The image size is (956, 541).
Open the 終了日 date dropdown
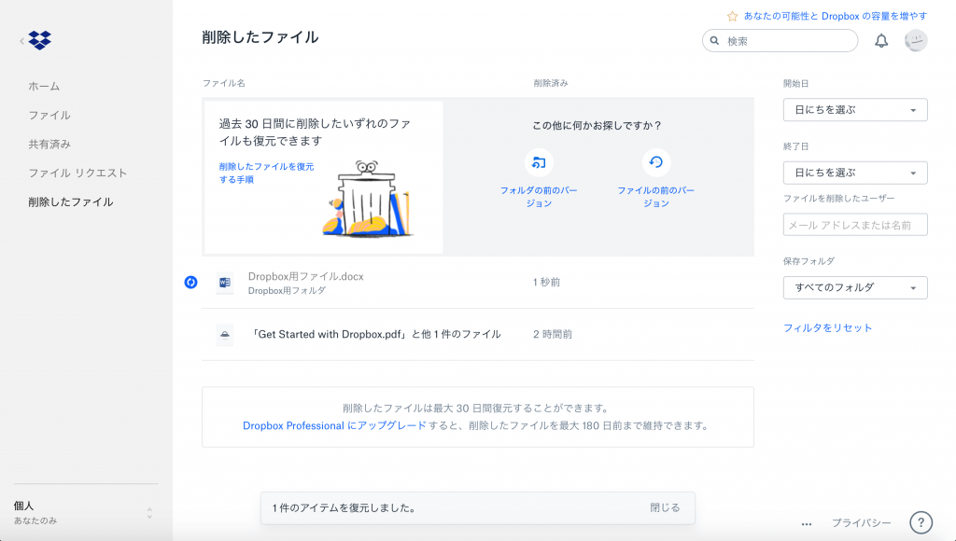pos(855,173)
